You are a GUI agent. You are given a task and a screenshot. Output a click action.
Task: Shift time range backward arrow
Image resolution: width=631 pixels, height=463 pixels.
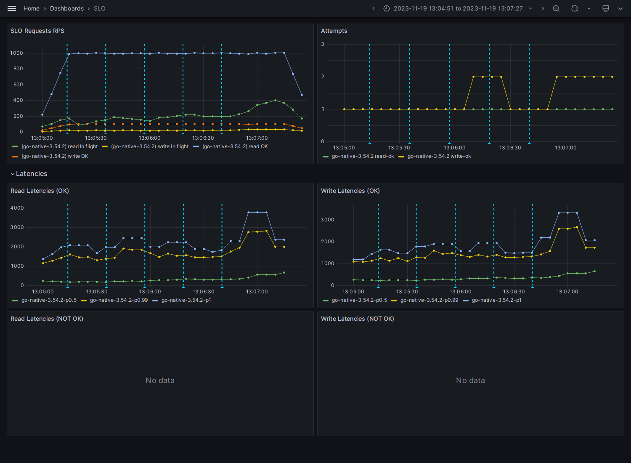pyautogui.click(x=374, y=8)
